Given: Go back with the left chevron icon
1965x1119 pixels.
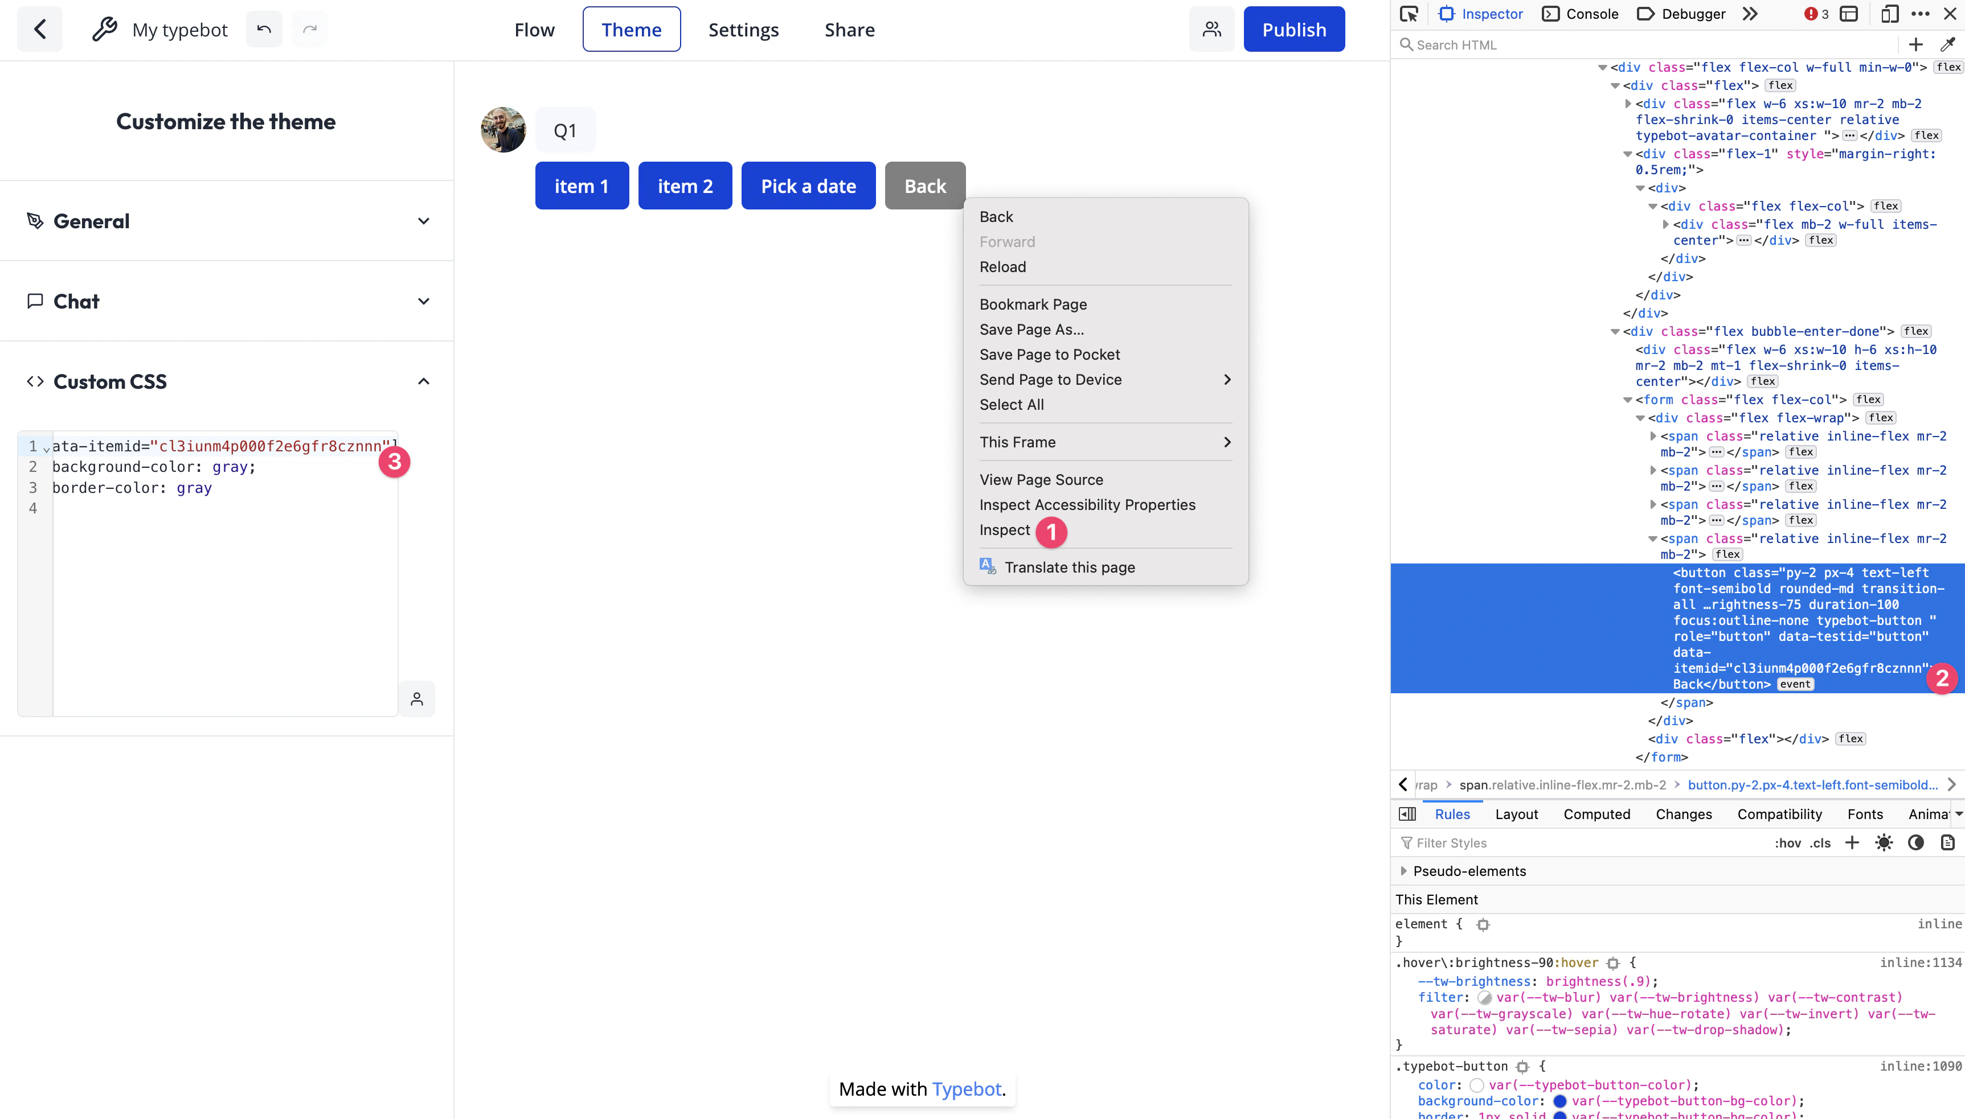Looking at the screenshot, I should click(40, 29).
